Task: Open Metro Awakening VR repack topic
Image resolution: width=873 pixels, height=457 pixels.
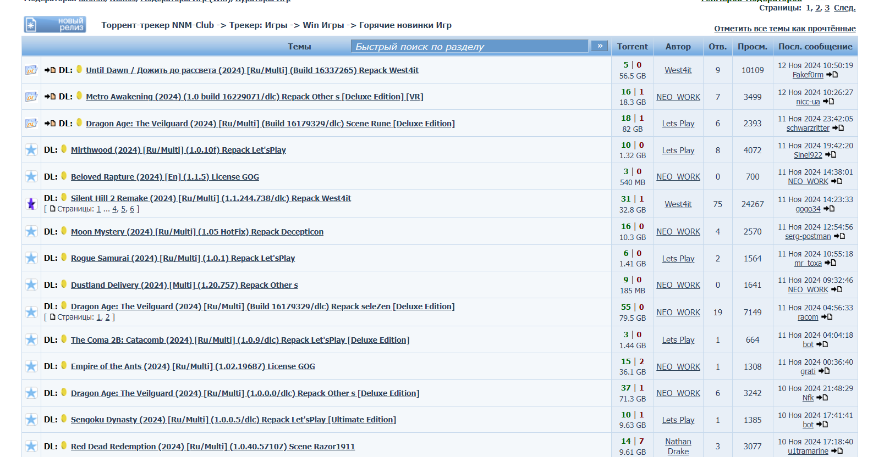Action: [x=254, y=97]
